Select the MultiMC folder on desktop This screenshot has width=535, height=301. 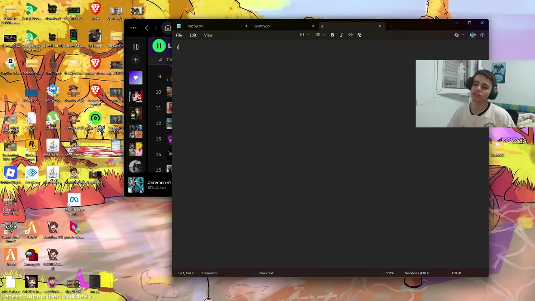coord(497,148)
